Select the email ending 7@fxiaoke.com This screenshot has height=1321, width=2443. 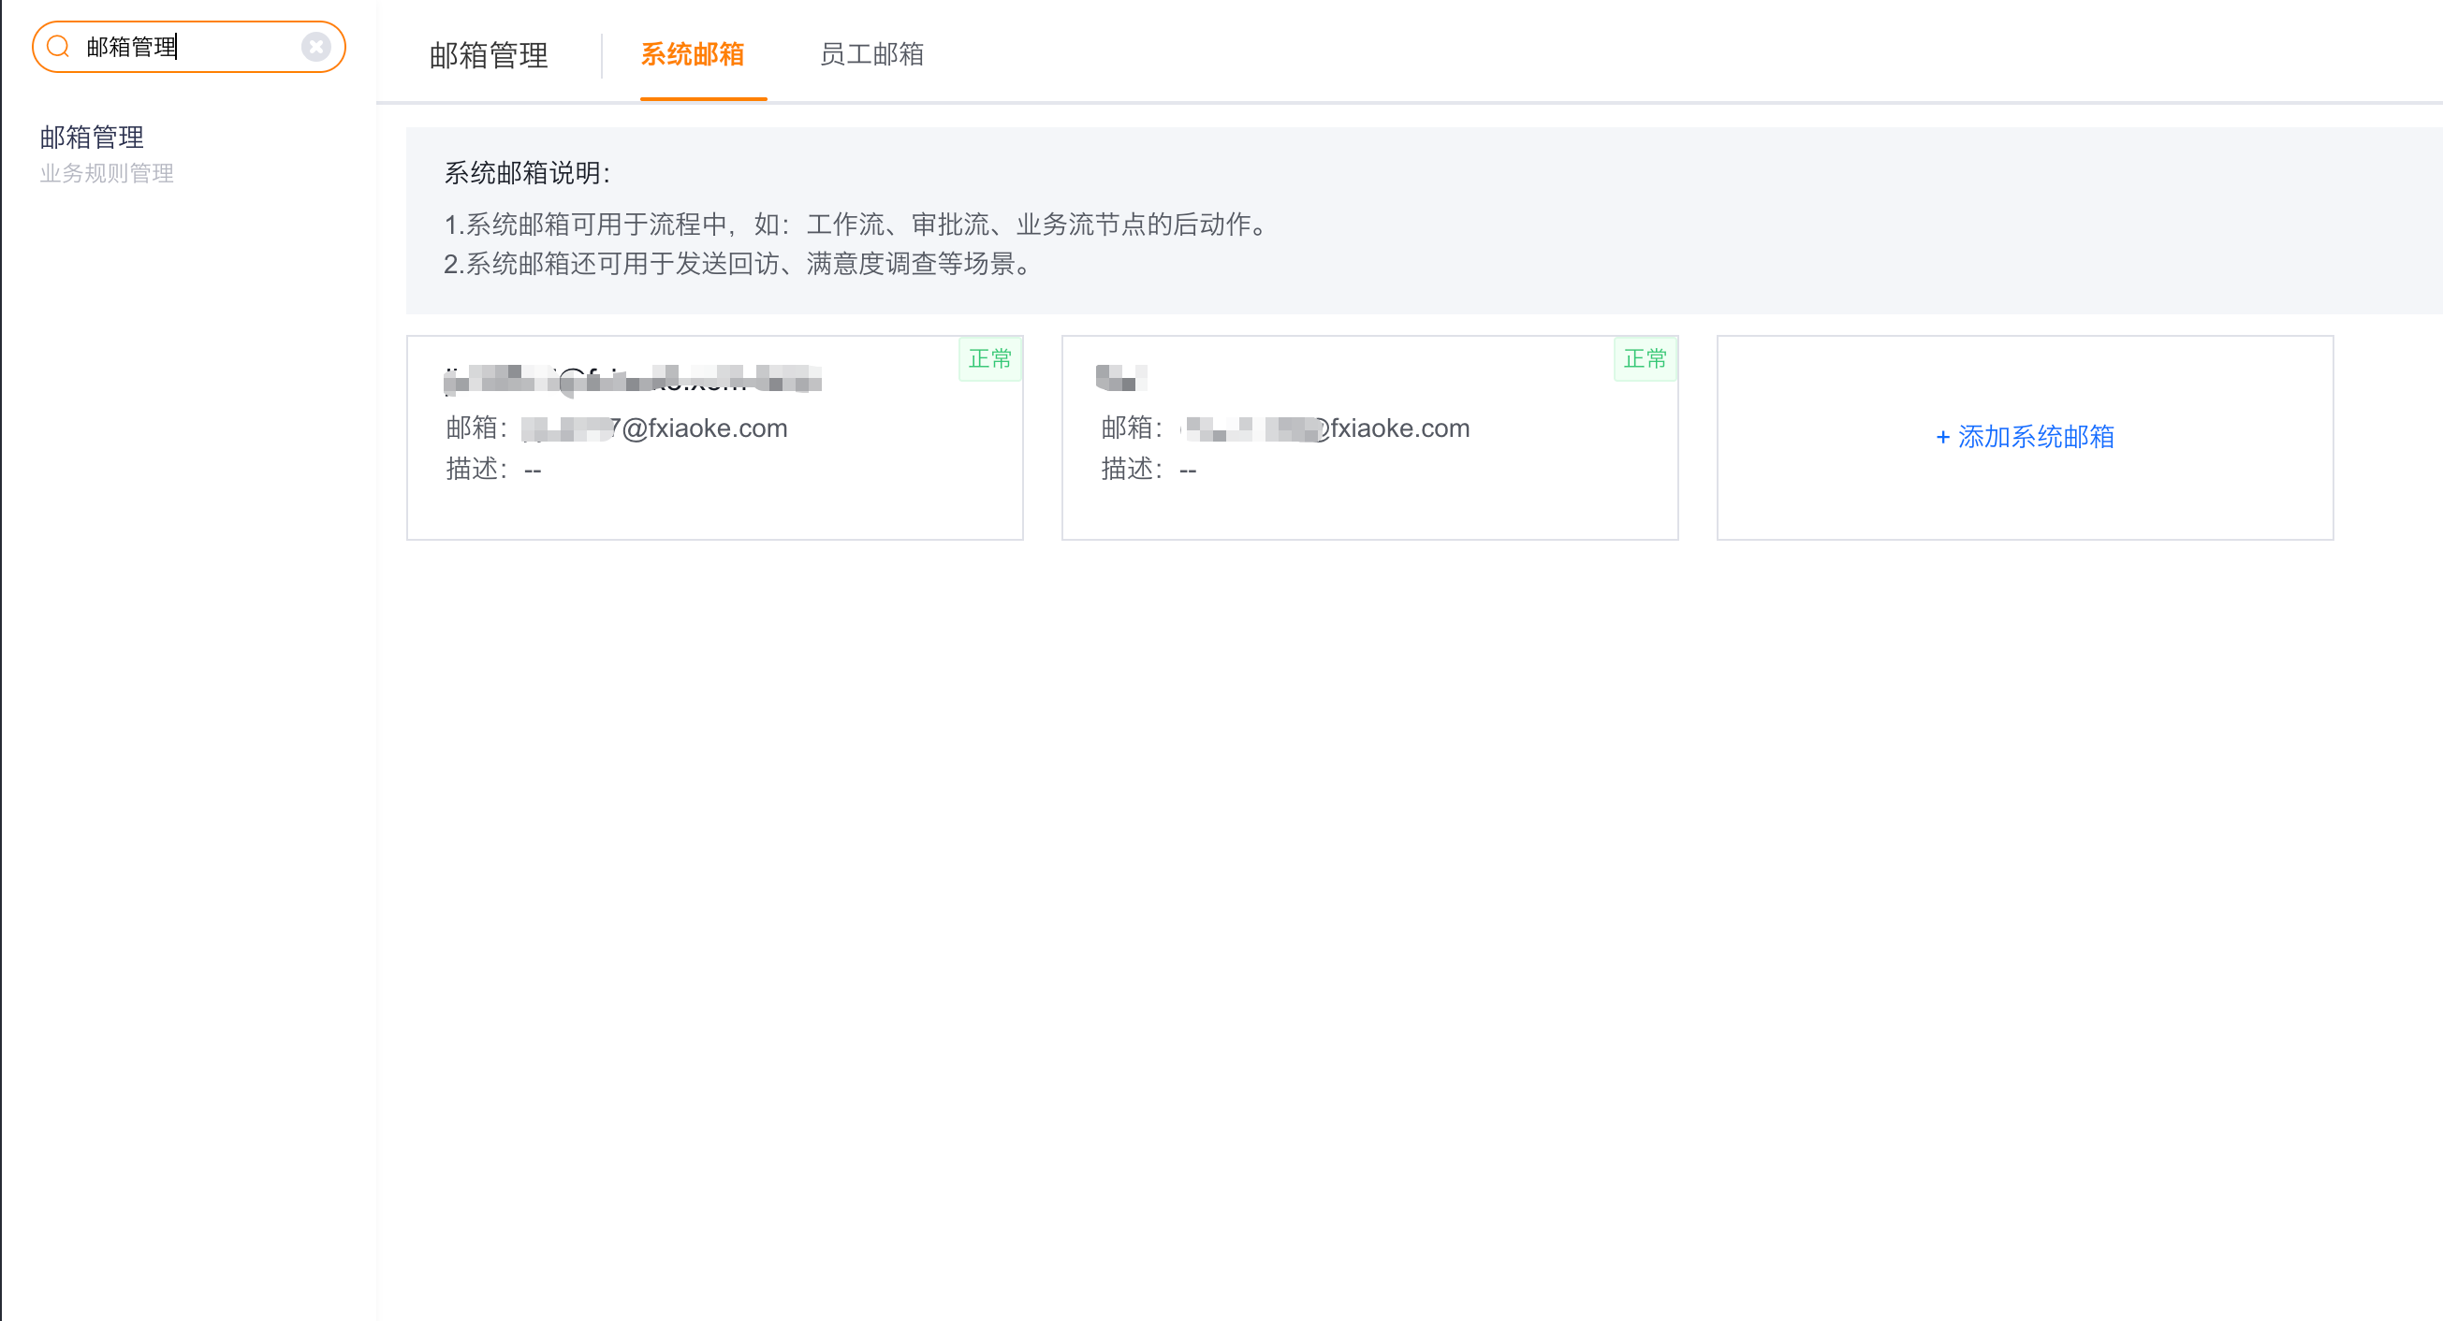654,428
